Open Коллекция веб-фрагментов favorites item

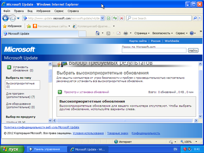click(92, 26)
